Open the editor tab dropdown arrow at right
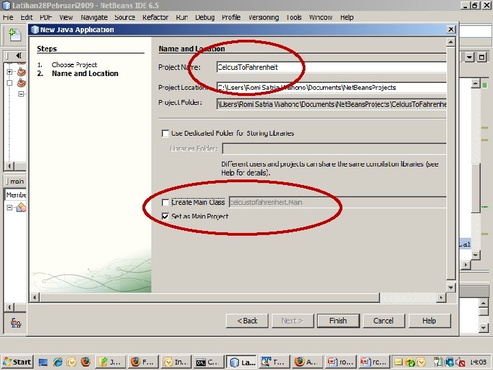 (470, 58)
